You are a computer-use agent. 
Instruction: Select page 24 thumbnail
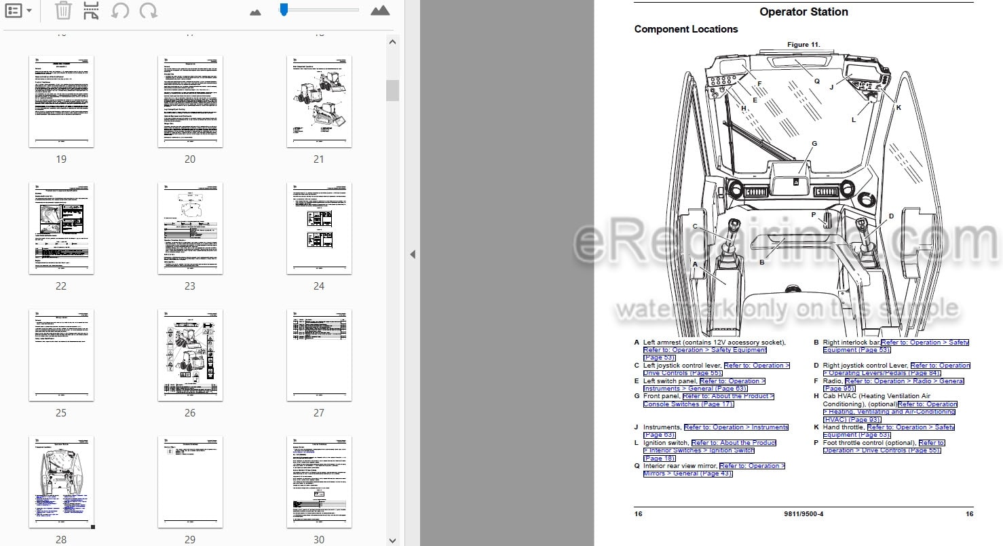[319, 228]
